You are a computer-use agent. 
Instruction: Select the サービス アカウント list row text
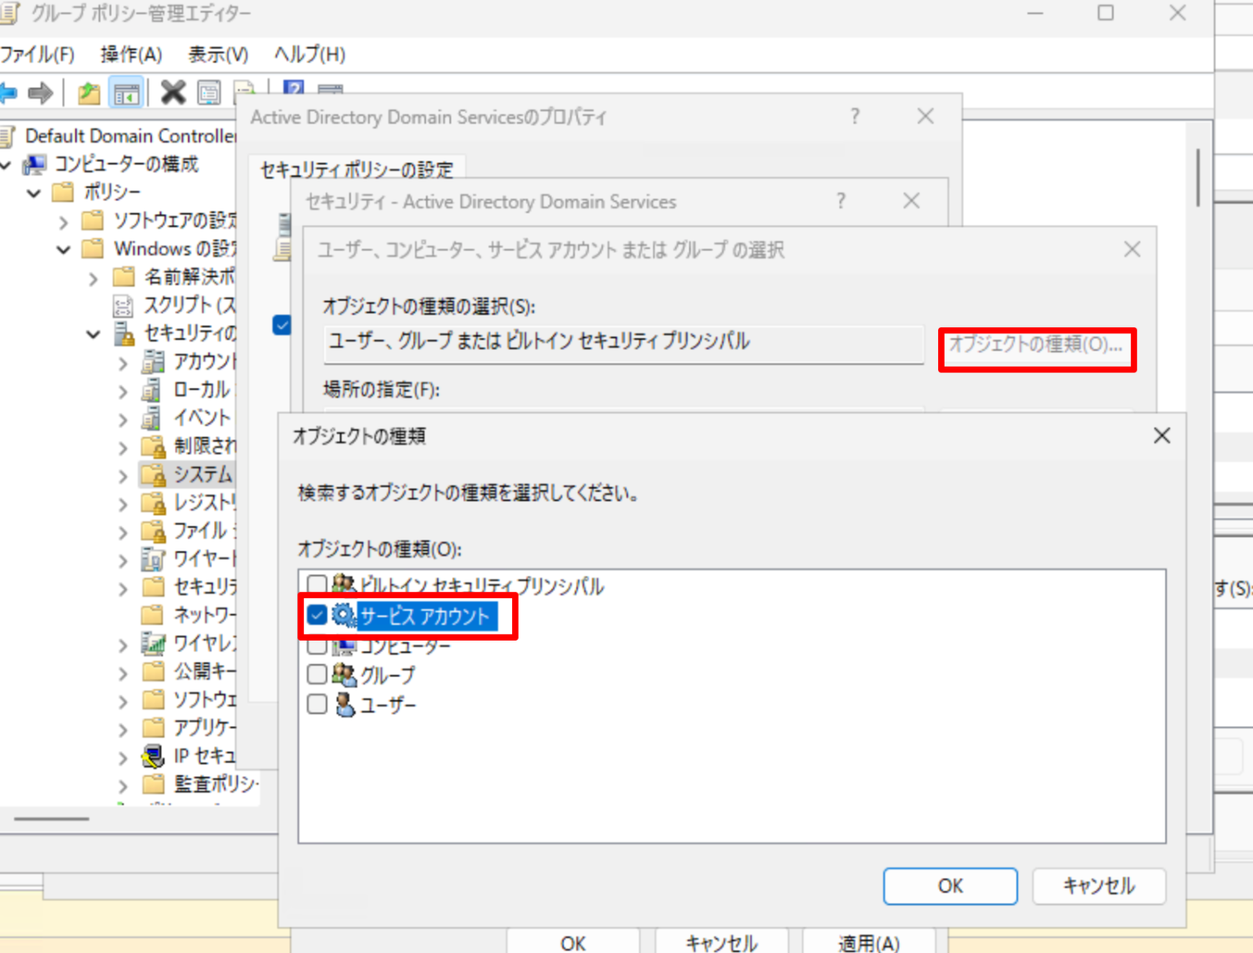pyautogui.click(x=425, y=616)
